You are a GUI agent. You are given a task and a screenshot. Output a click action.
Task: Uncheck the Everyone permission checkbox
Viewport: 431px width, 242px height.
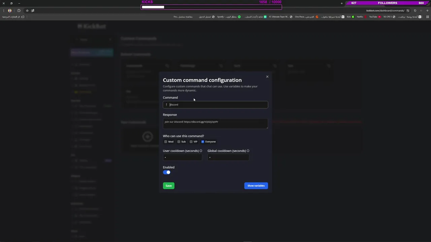pos(203,142)
